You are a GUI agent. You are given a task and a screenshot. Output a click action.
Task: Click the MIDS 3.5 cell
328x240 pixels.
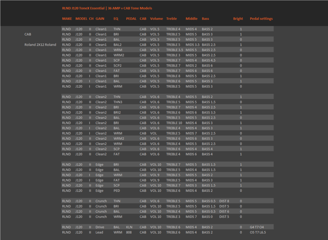tap(193, 45)
